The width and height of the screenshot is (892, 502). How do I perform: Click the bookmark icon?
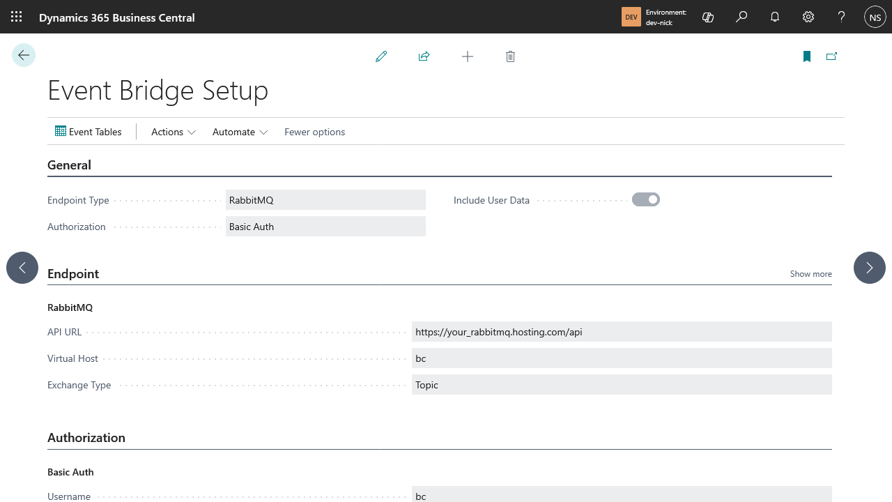click(807, 56)
